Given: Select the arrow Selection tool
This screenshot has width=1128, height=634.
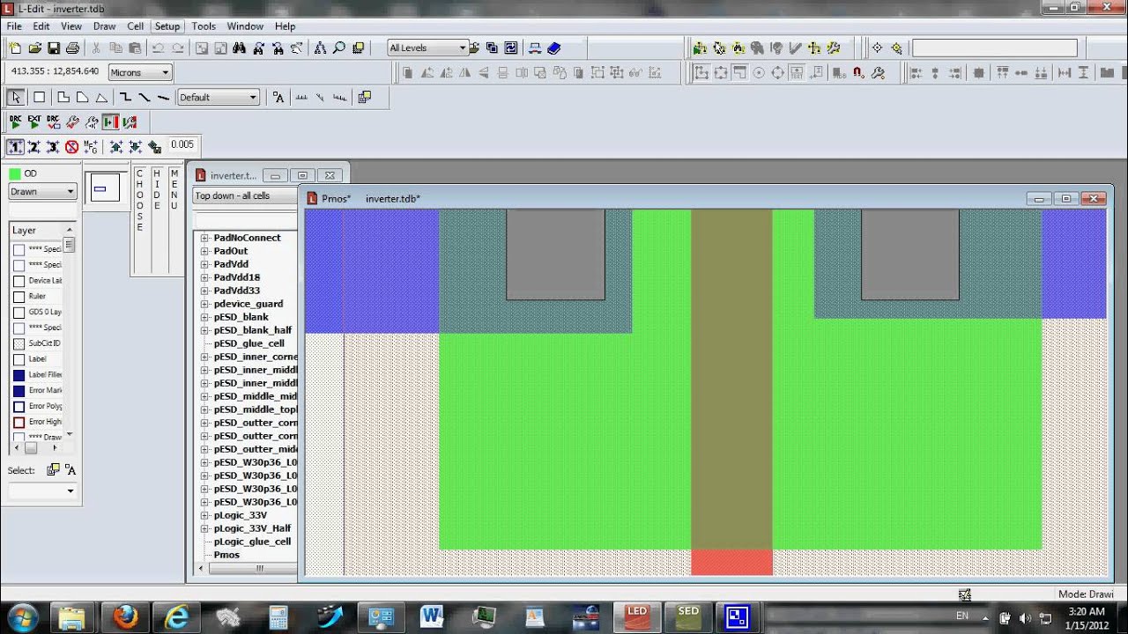Looking at the screenshot, I should point(15,97).
